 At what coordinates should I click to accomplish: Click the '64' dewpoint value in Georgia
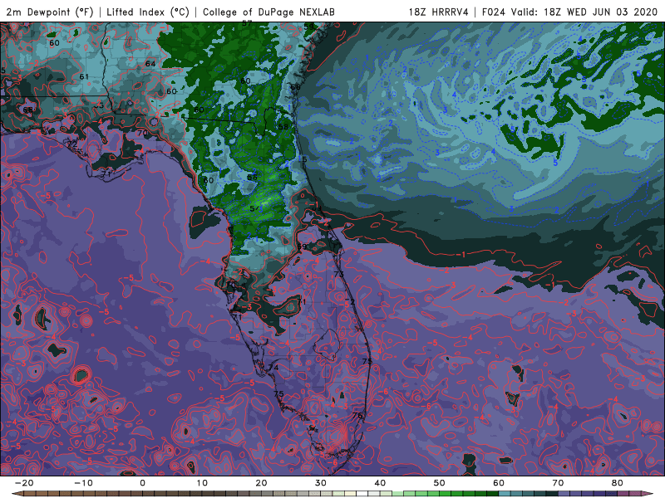(x=150, y=64)
